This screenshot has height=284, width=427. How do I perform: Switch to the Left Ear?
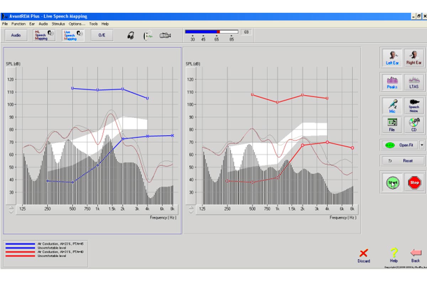click(x=392, y=58)
